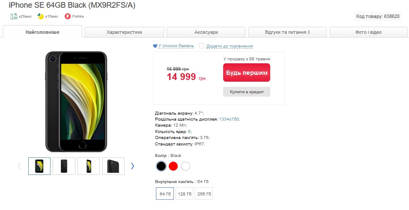The height and width of the screenshot is (210, 409).
Task: Click the yellow pie x15мес credit icon
Action: pos(40,16)
